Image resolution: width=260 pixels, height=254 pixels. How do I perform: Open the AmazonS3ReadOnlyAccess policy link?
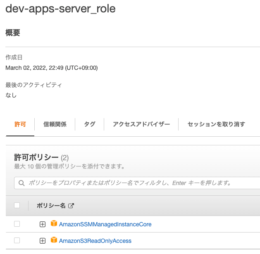pyautogui.click(x=95, y=241)
